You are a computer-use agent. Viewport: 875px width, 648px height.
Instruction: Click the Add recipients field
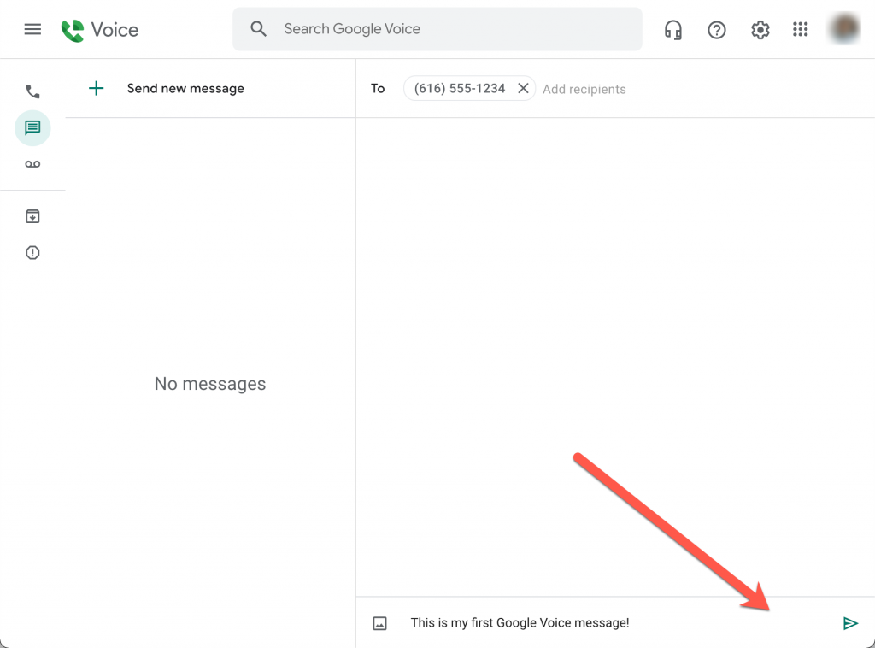[x=584, y=89]
